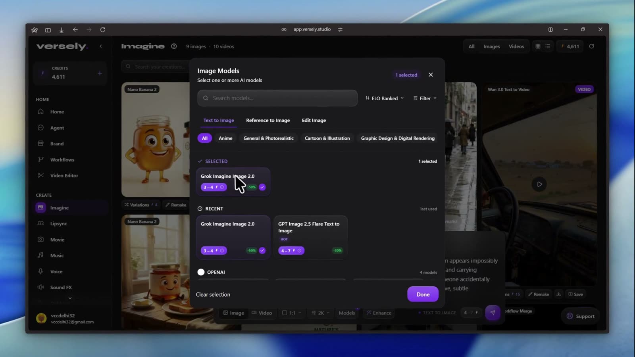Open the vccdelhi32 account profile
This screenshot has height=357, width=635.
click(71, 319)
